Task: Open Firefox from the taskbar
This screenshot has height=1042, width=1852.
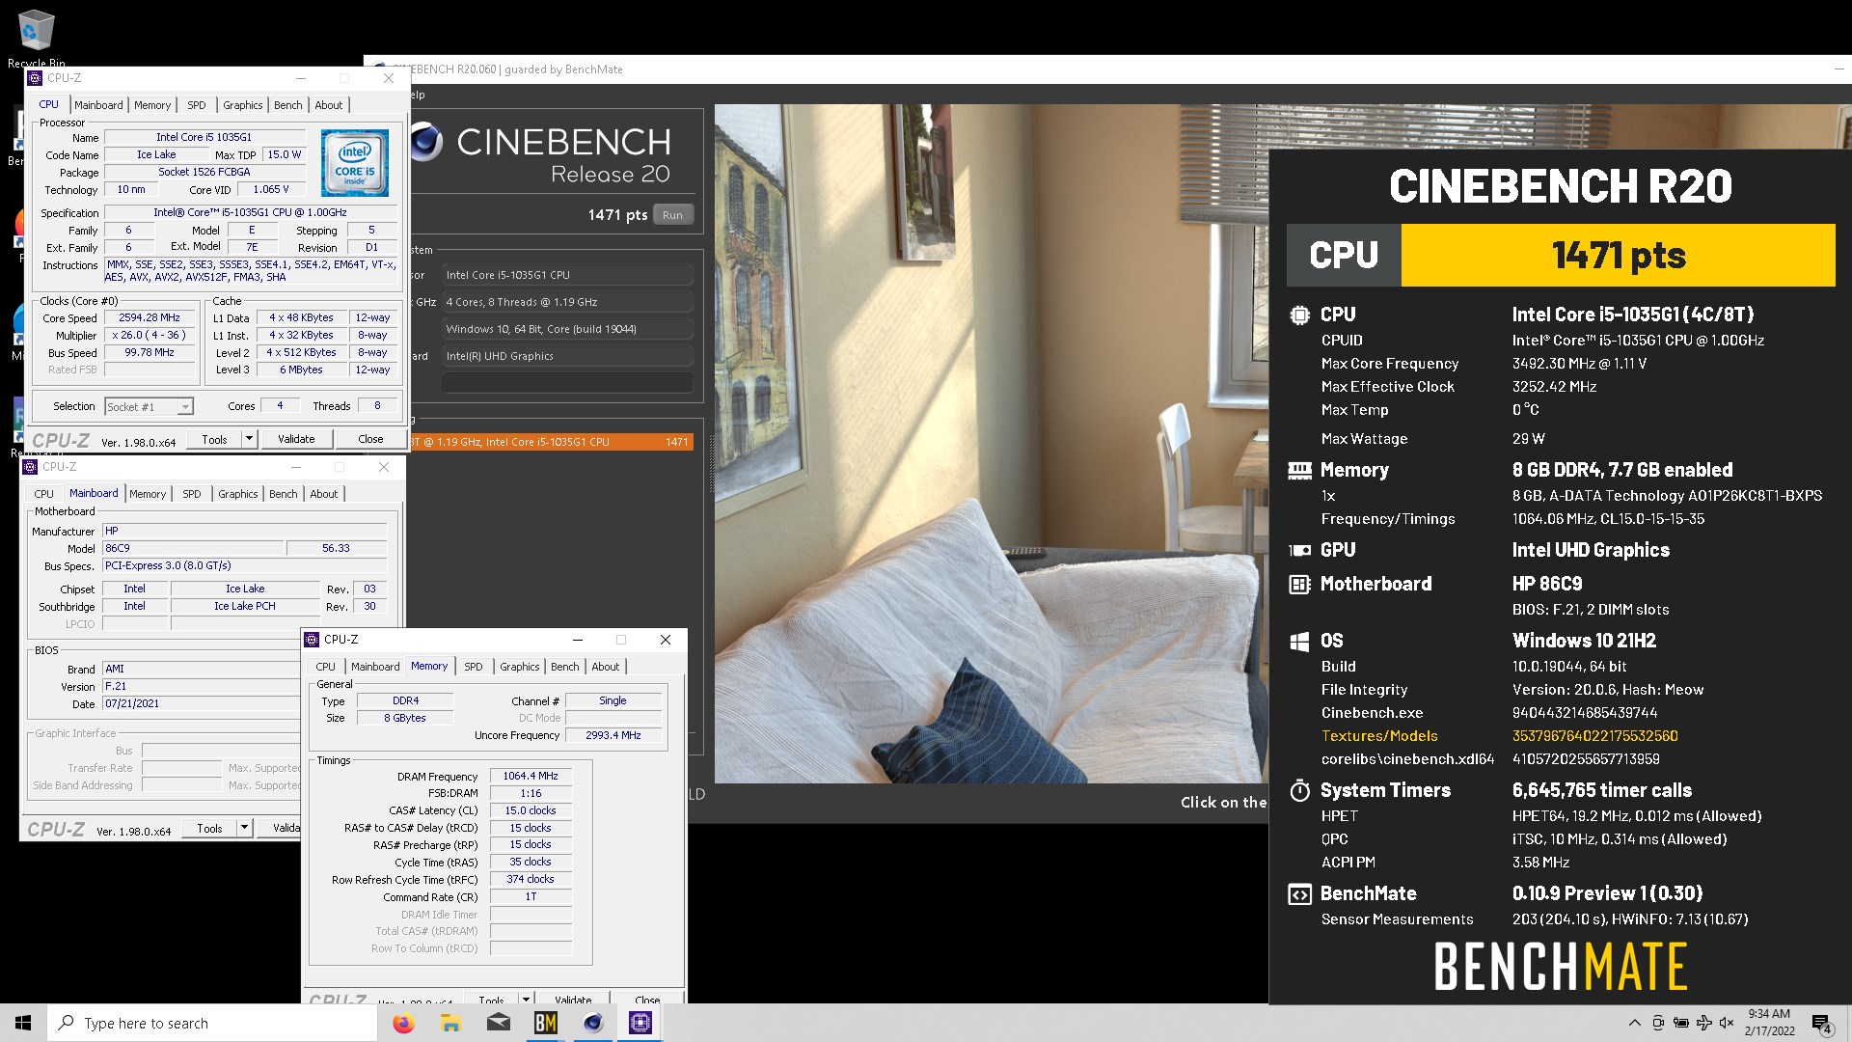Action: (403, 1023)
